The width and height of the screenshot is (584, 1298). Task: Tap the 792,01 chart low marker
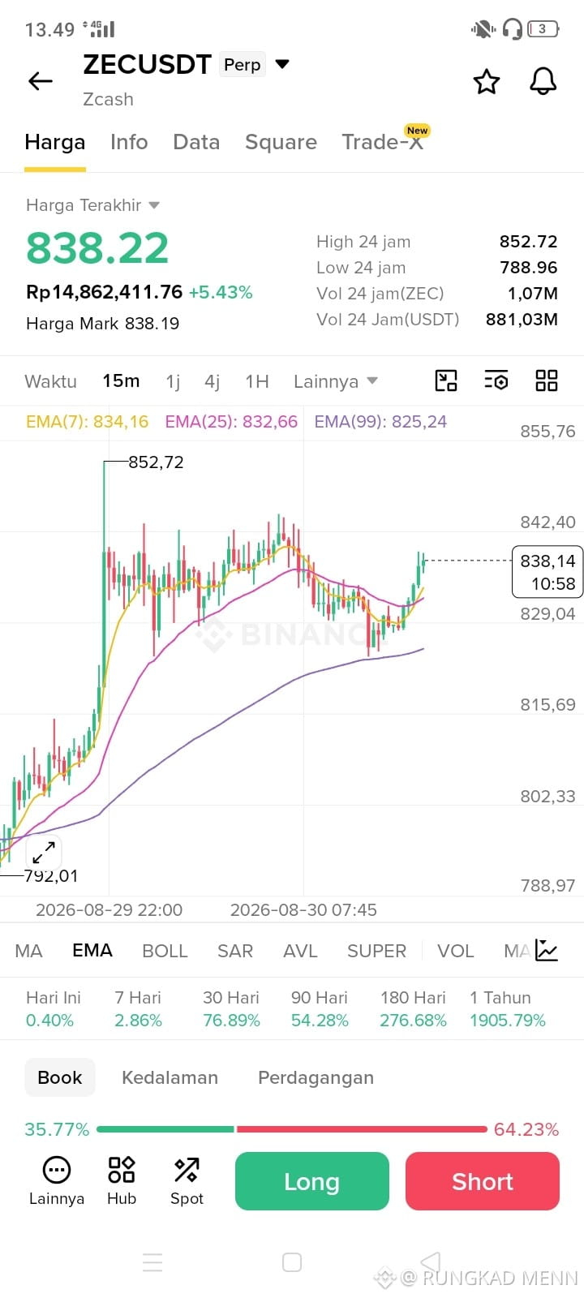coord(51,876)
